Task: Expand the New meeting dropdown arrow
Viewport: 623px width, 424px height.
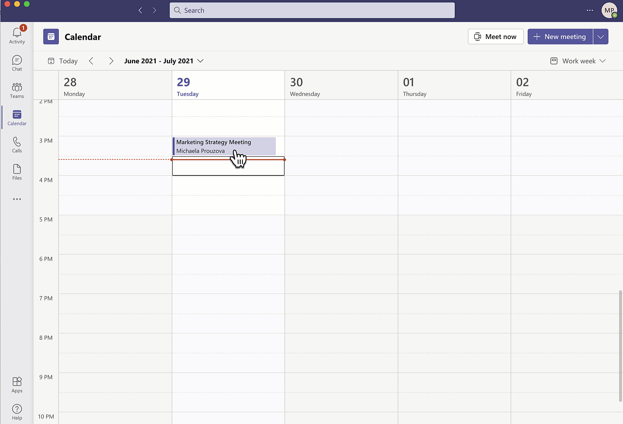Action: [601, 37]
